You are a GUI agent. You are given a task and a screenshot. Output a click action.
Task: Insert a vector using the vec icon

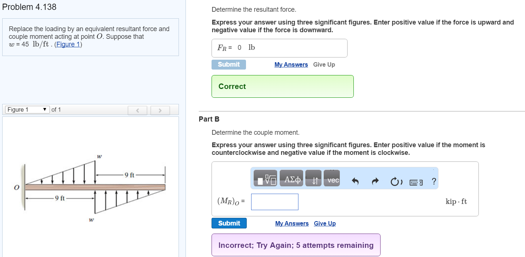tap(331, 179)
